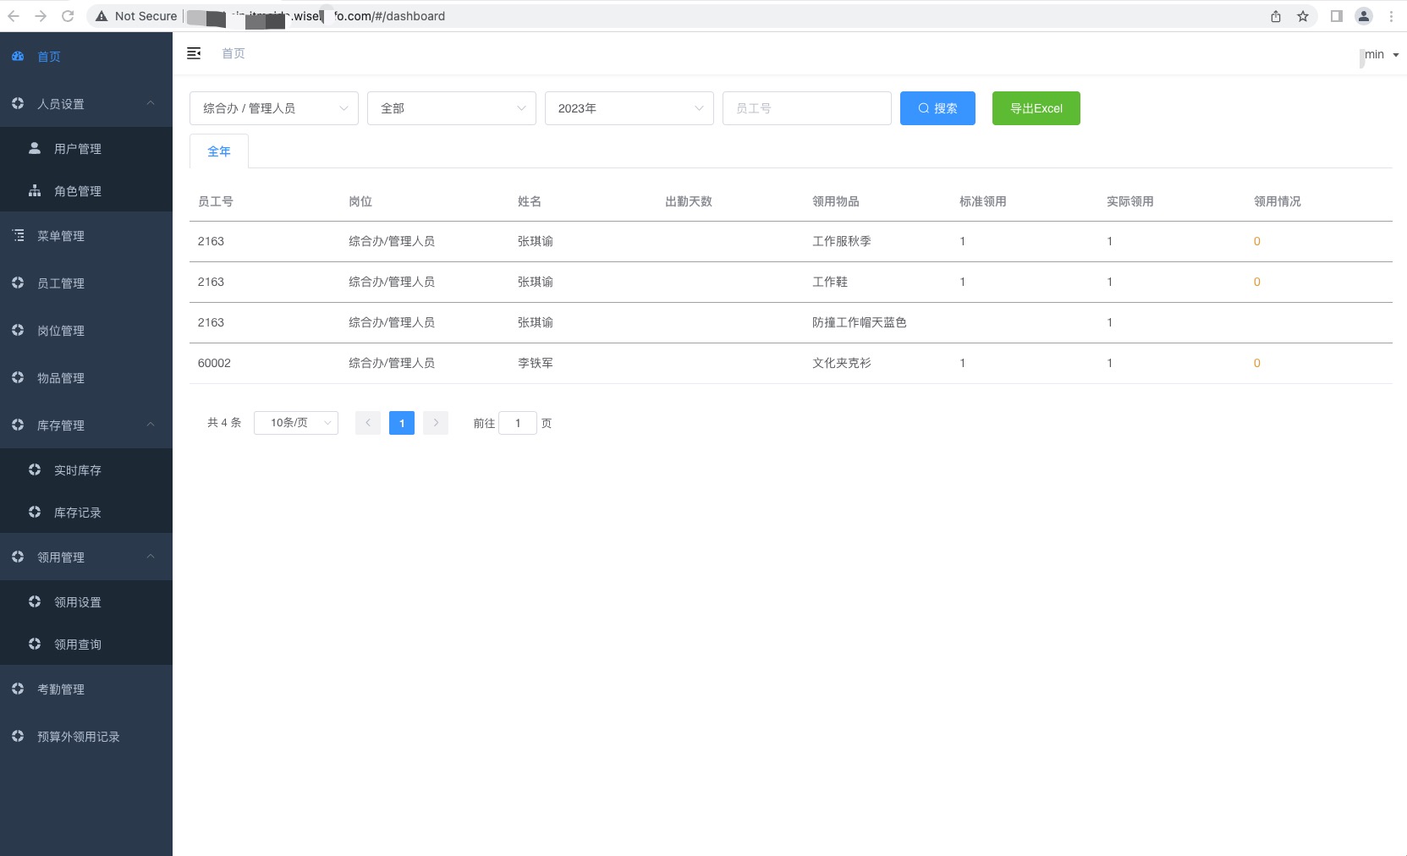Go back with browser back arrow

[14, 16]
